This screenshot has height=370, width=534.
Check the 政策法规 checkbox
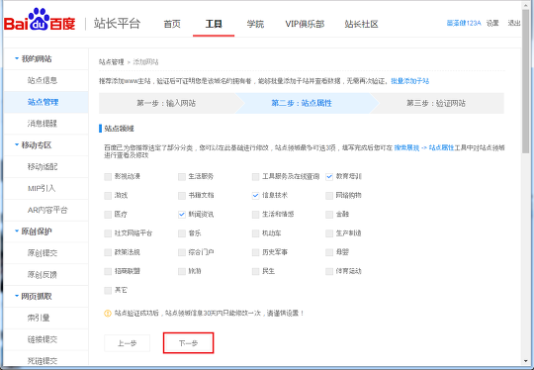(108, 252)
